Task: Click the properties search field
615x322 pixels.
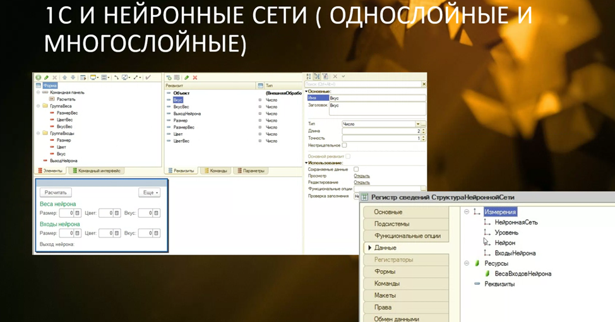Action: coord(363,84)
